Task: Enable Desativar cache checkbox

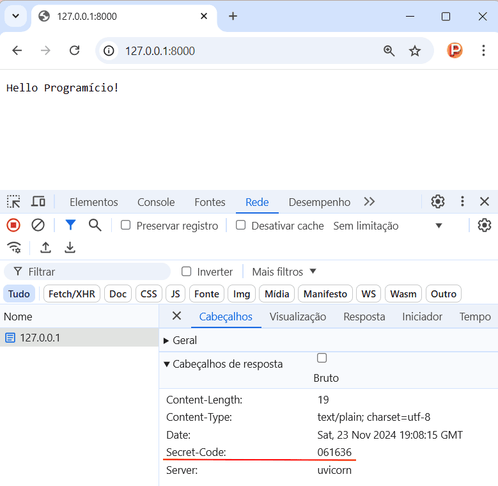Action: pos(241,225)
